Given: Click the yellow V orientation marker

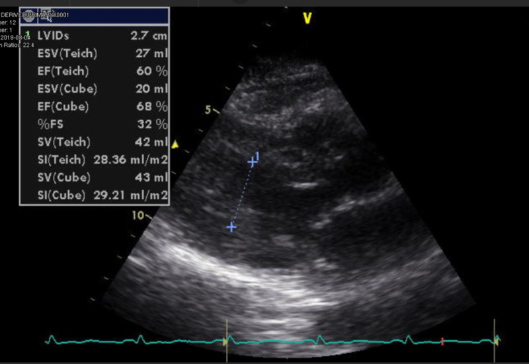Looking at the screenshot, I should [307, 18].
